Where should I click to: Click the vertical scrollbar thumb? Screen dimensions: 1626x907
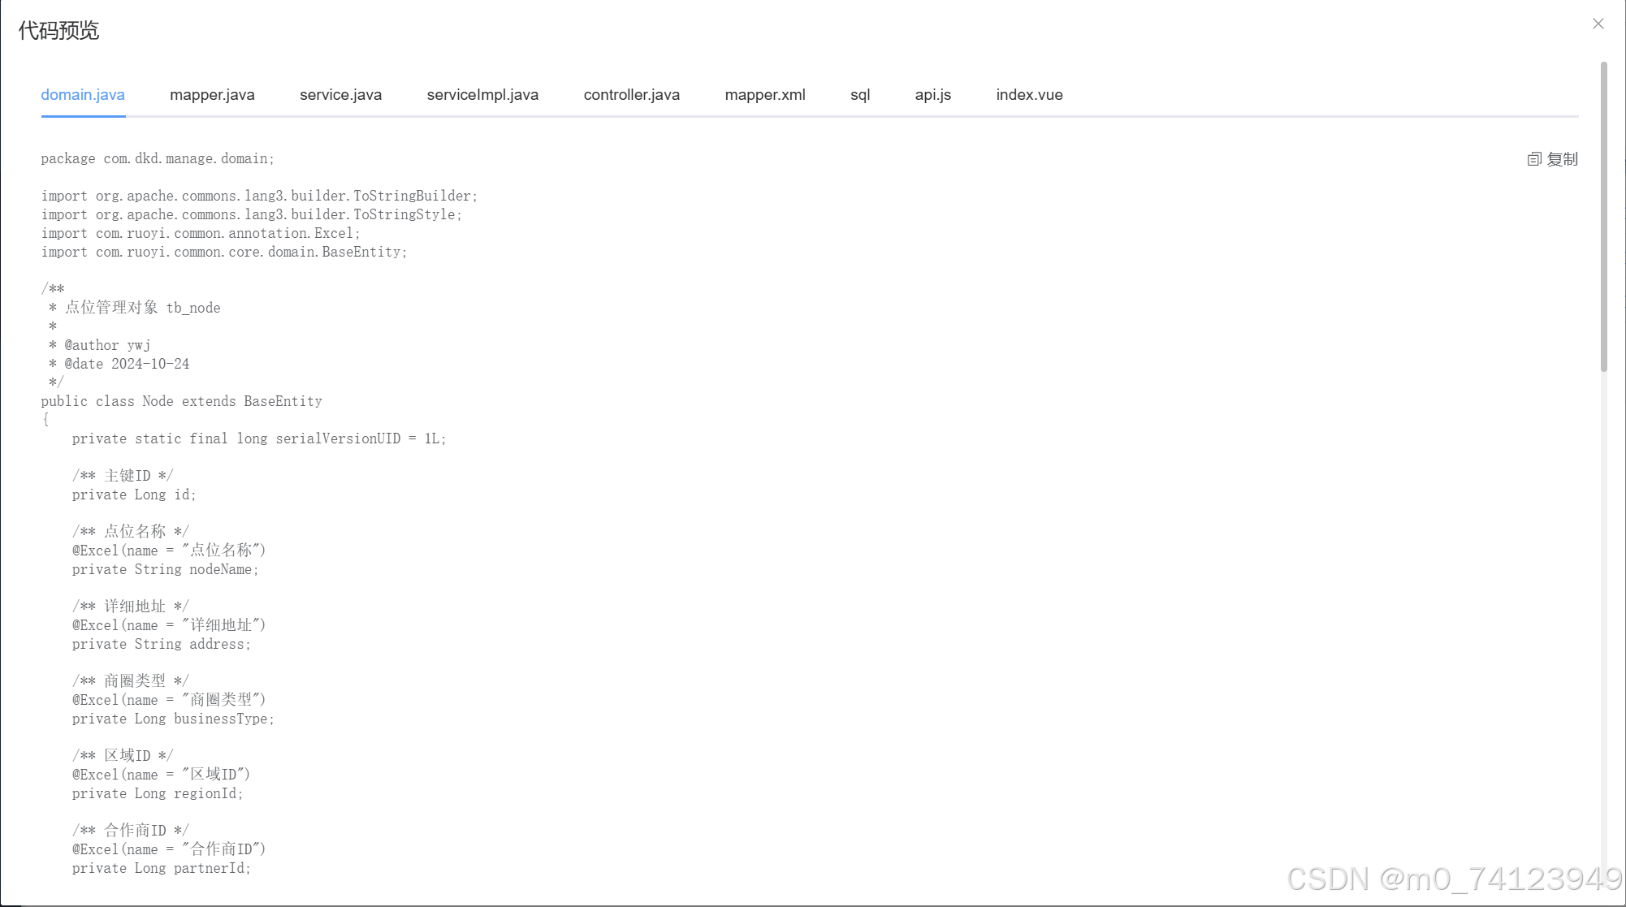click(x=1603, y=216)
